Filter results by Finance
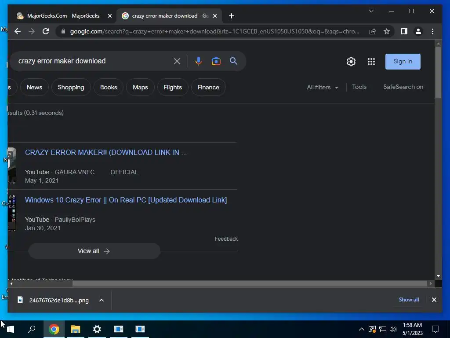Screen dimensions: 450x338 coord(208,87)
